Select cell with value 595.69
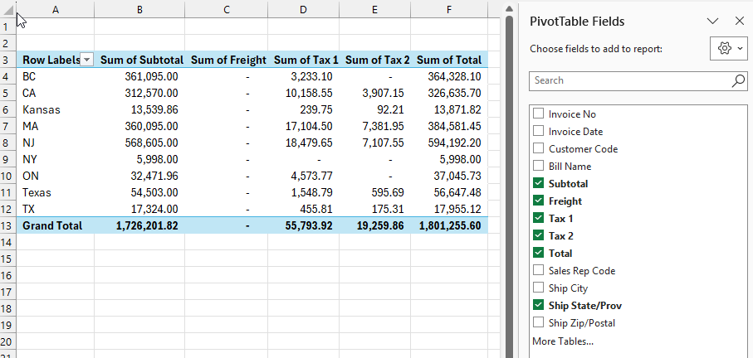This screenshot has height=358, width=753. [375, 192]
